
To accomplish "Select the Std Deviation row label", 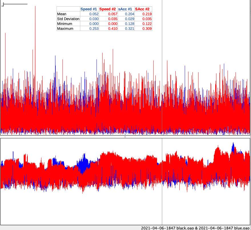I will (68, 19).
